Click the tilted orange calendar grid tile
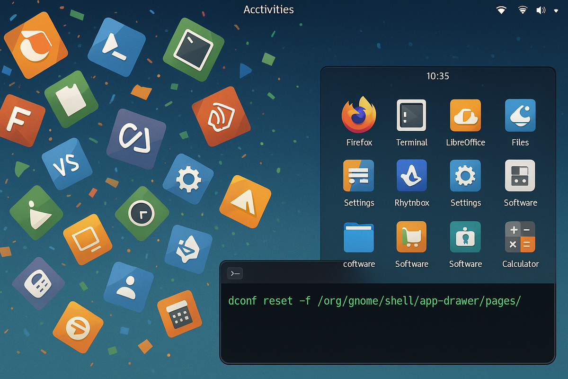 (x=180, y=313)
